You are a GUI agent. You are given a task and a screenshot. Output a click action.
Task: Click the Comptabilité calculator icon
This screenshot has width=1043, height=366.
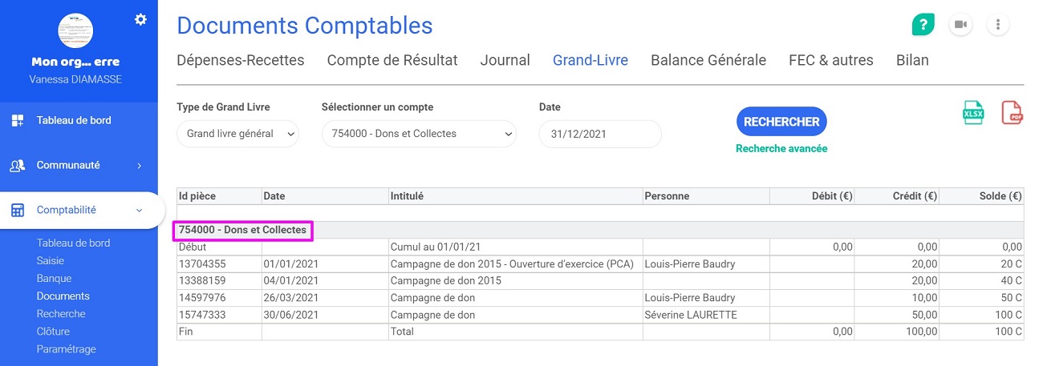coord(17,211)
